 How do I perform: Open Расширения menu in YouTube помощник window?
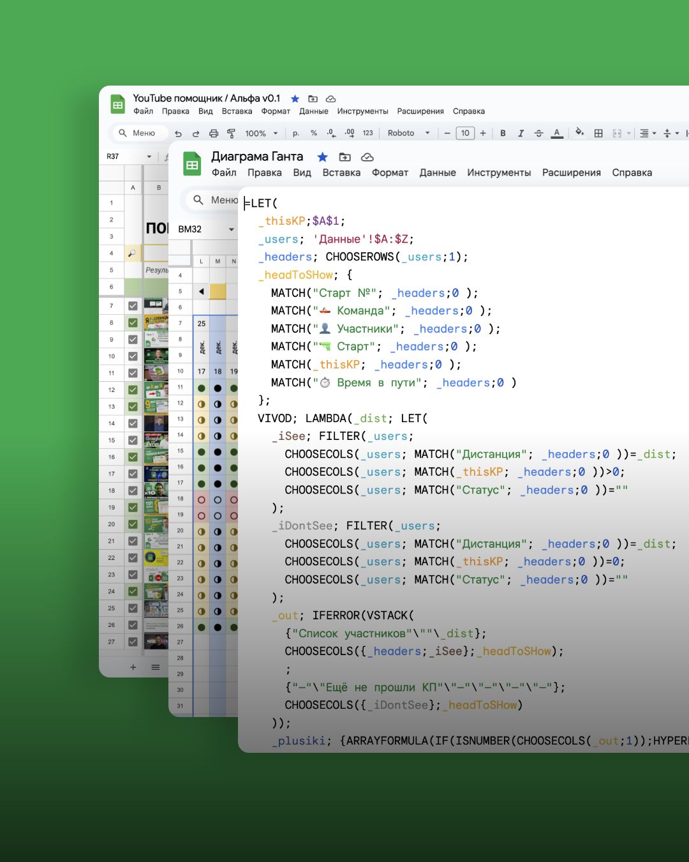tap(420, 111)
